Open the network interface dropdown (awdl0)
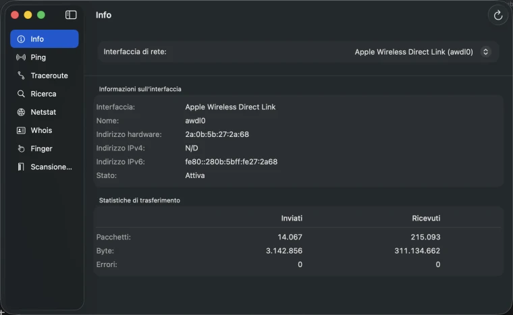Image resolution: width=513 pixels, height=315 pixels. [422, 52]
